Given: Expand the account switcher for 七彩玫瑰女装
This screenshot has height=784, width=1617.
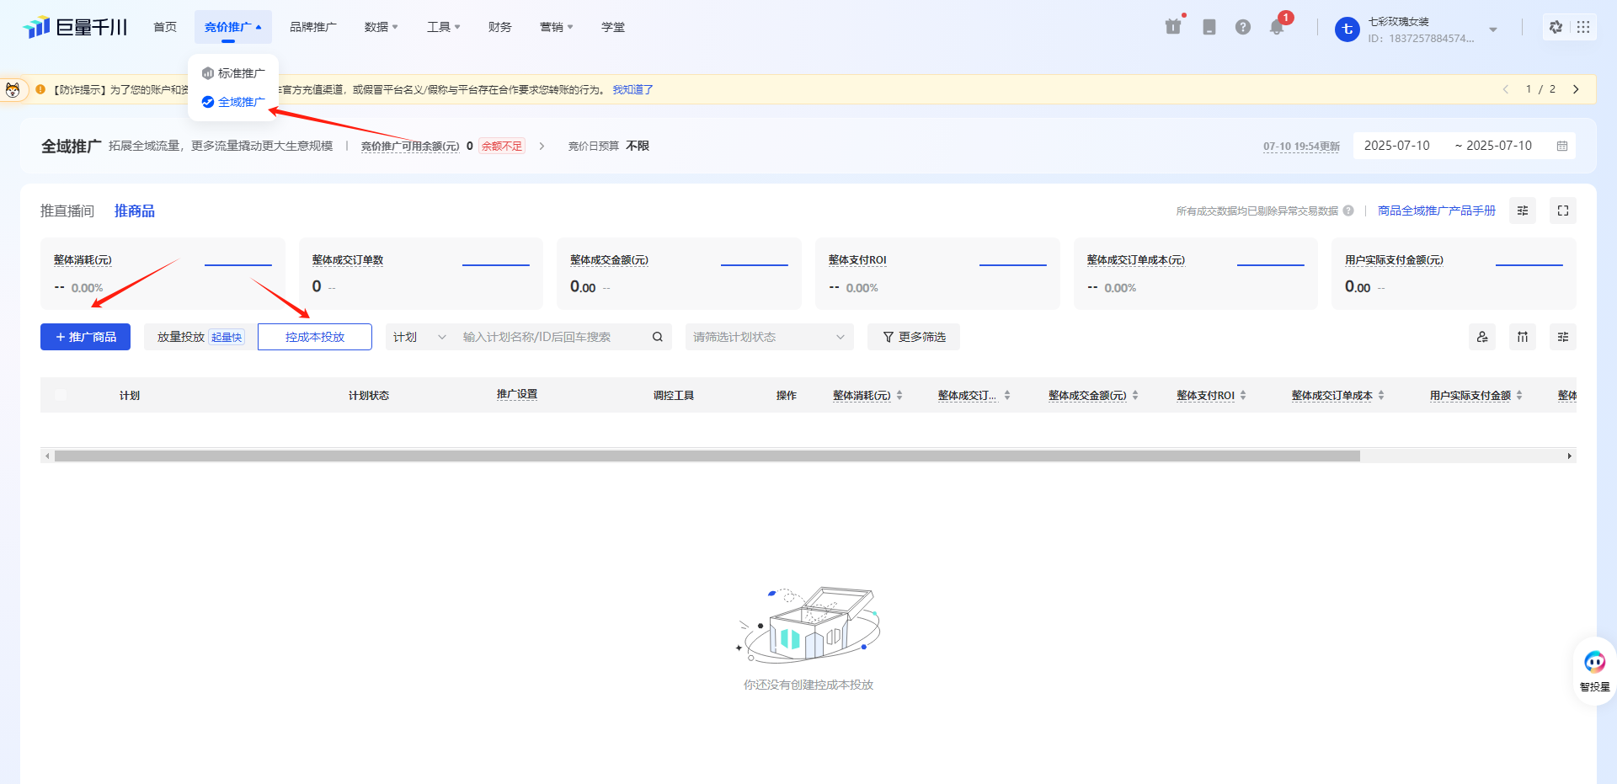Looking at the screenshot, I should coord(1492,29).
